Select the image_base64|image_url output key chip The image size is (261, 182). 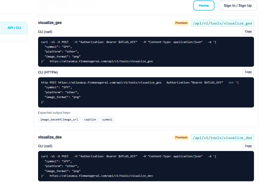coord(59,120)
